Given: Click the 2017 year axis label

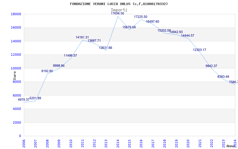Looking at the screenshot, I should point(153,143).
